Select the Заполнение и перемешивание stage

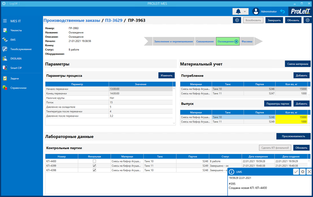click(x=173, y=41)
